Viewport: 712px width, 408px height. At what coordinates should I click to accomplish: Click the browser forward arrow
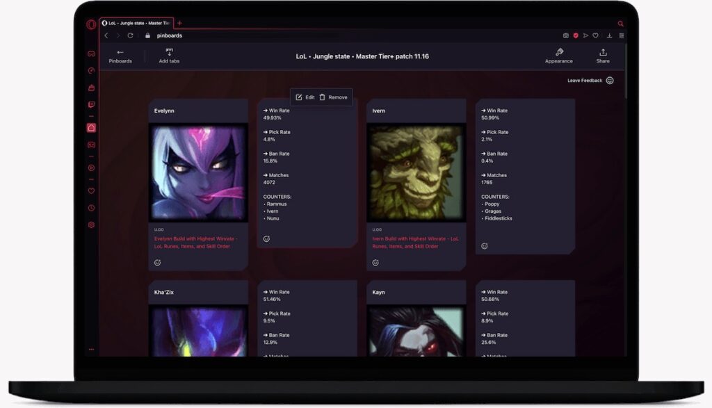coord(118,35)
